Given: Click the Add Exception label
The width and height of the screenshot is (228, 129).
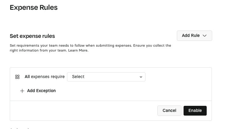Looking at the screenshot, I should click(41, 91).
